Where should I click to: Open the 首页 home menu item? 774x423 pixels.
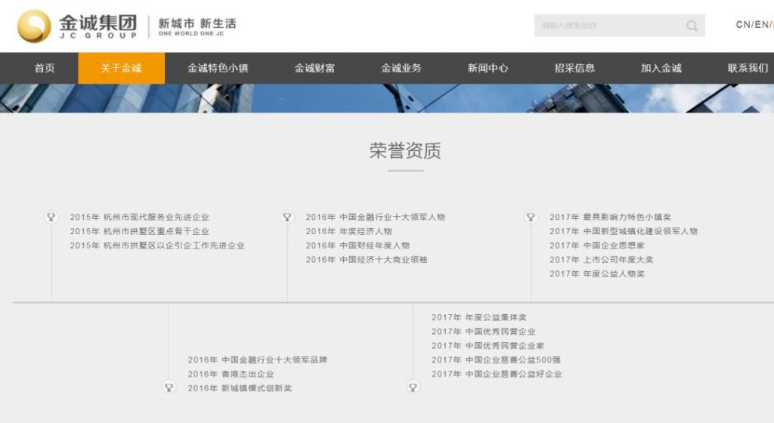(x=45, y=68)
